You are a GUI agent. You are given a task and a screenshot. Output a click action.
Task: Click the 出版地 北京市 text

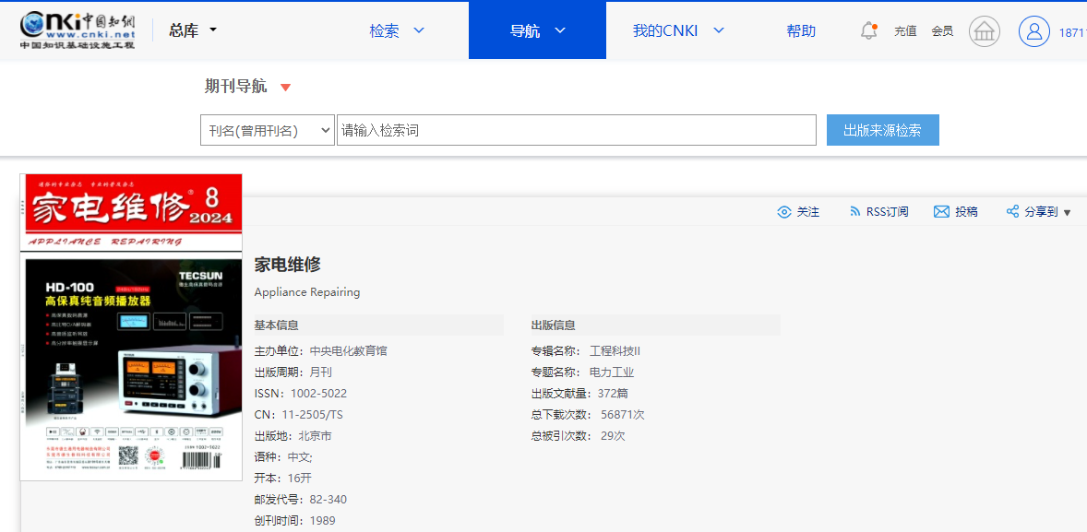click(293, 436)
